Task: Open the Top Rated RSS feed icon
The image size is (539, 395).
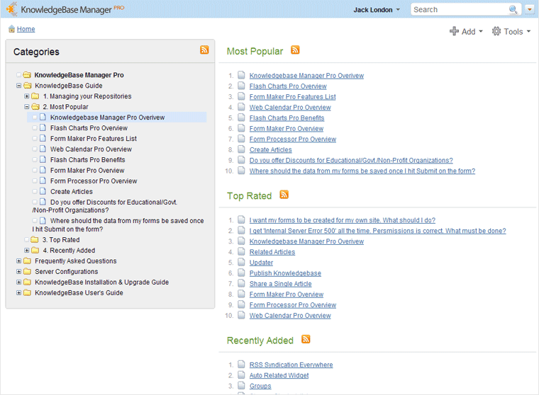Action: 284,195
